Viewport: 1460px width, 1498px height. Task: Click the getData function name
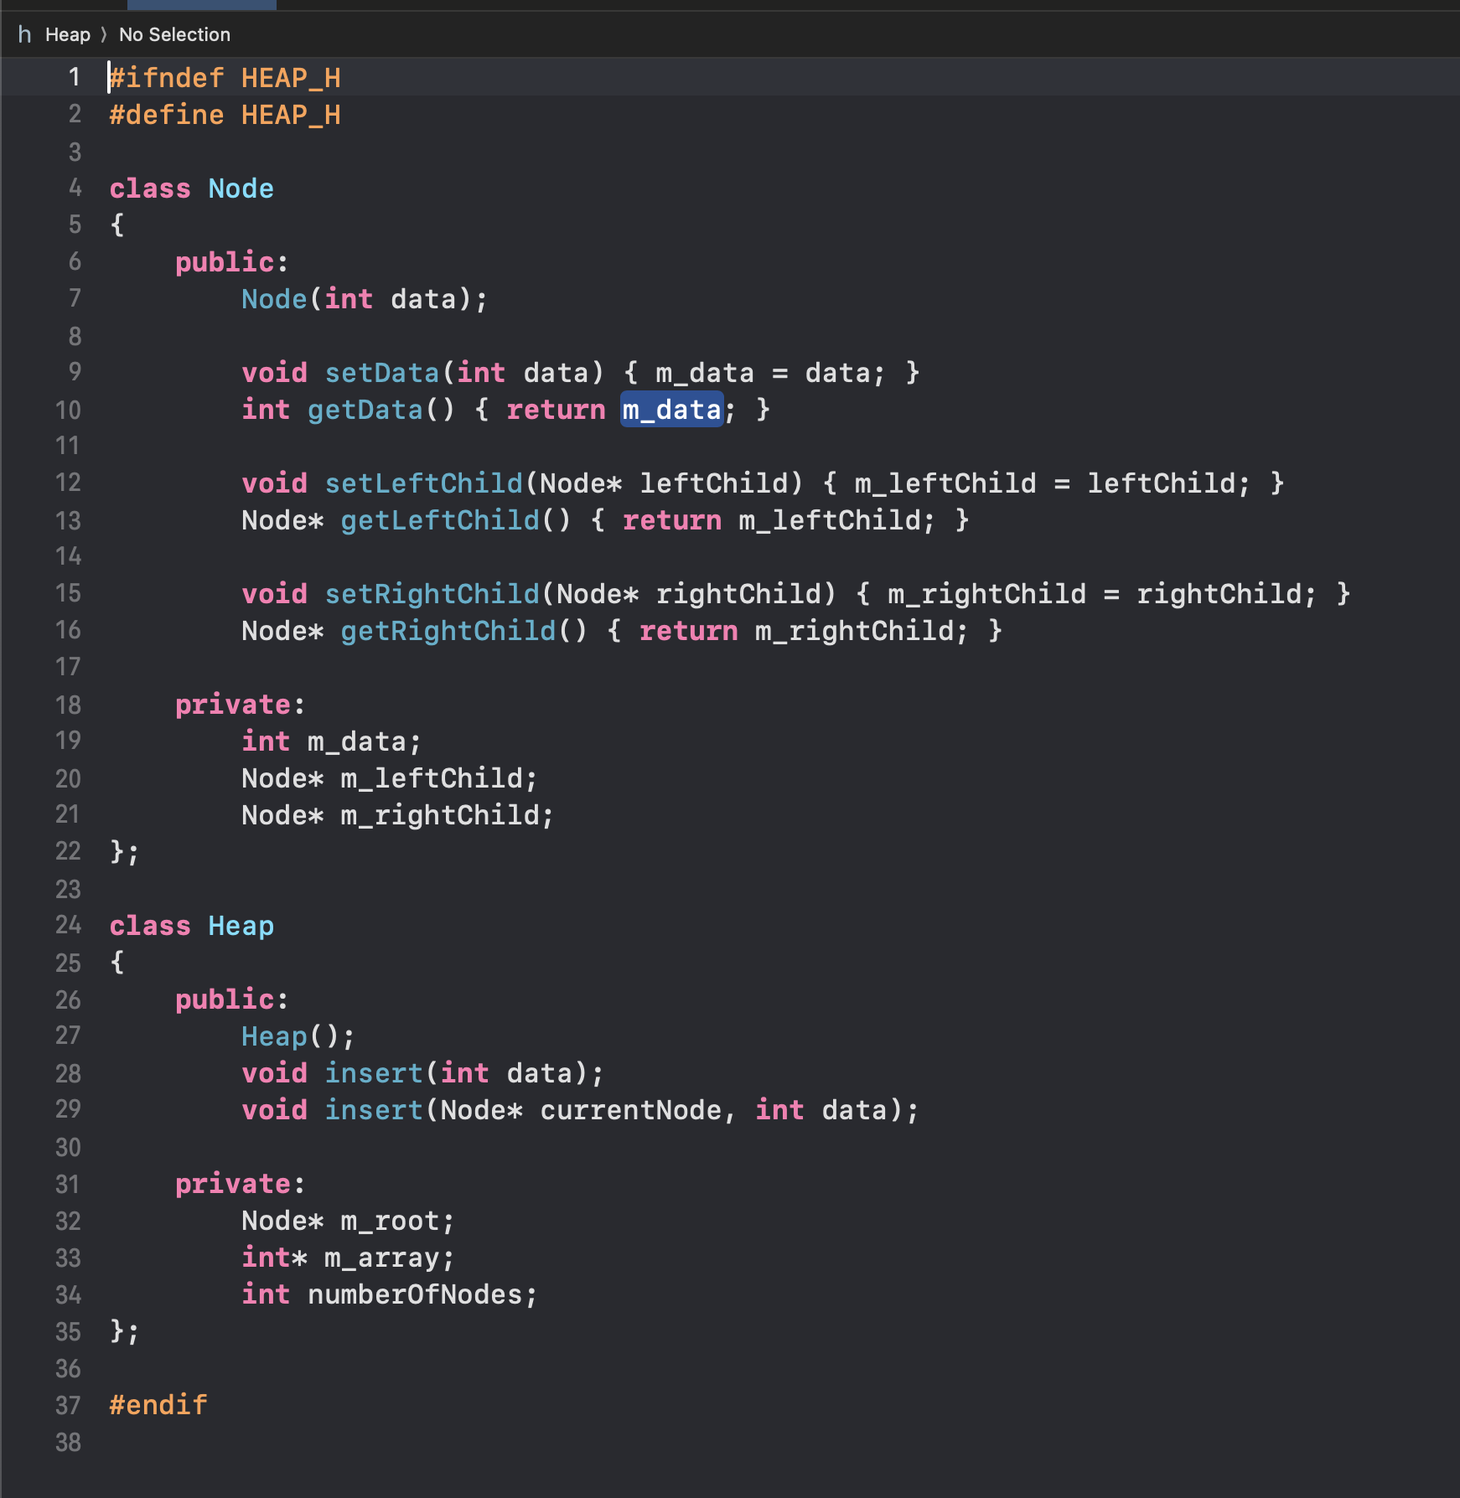pyautogui.click(x=365, y=410)
